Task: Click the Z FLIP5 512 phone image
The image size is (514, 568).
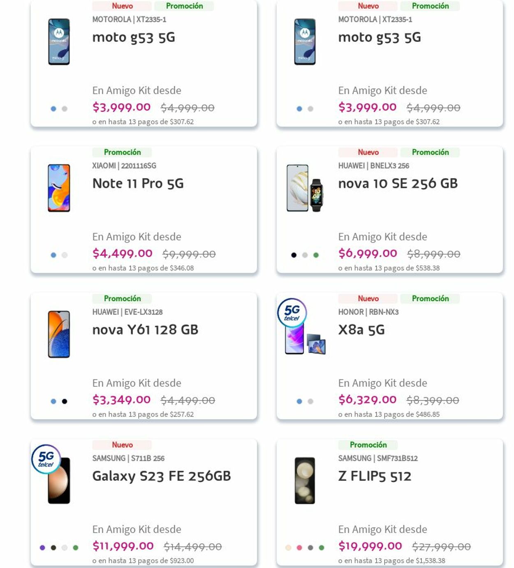Action: click(x=305, y=480)
